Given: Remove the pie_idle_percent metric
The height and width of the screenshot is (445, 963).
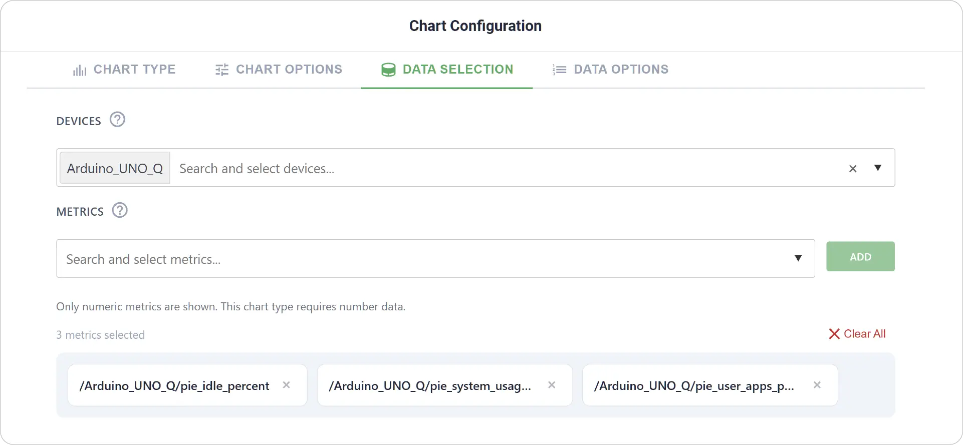Looking at the screenshot, I should coord(286,385).
